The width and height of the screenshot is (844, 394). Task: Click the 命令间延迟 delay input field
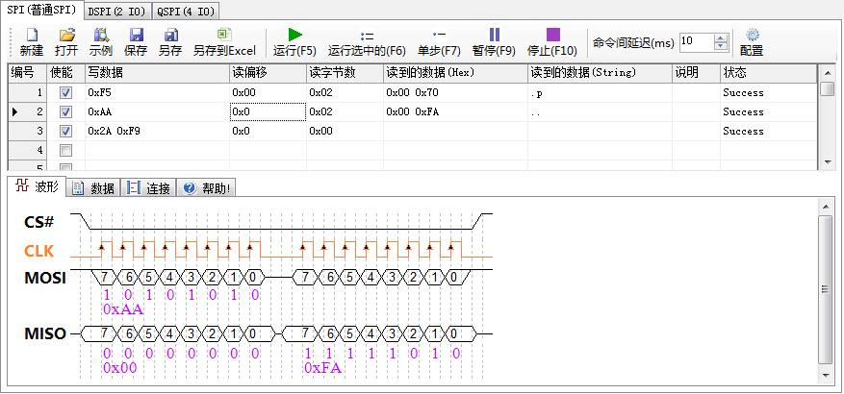(x=696, y=42)
